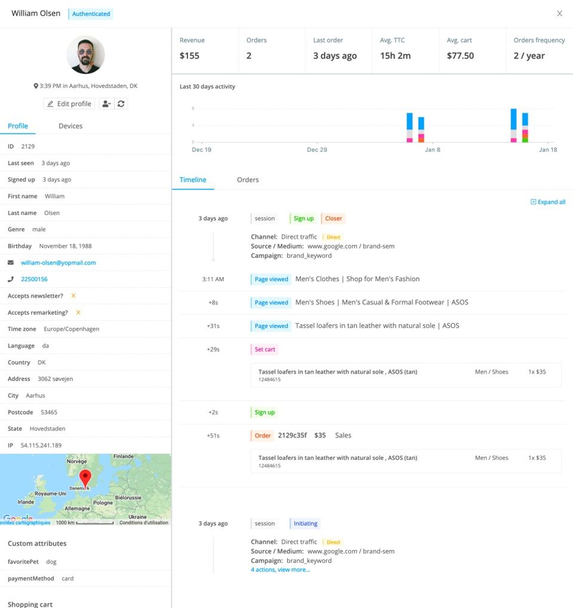Screen dimensions: 573x608
Task: Click the Initiating session tag
Action: [x=305, y=523]
